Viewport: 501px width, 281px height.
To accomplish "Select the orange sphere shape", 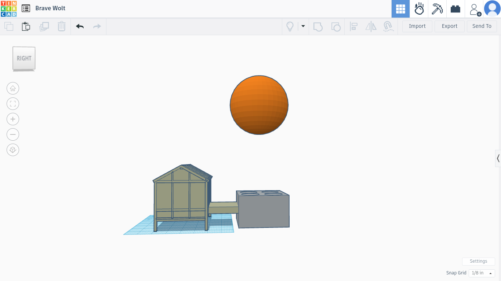I will click(x=259, y=105).
